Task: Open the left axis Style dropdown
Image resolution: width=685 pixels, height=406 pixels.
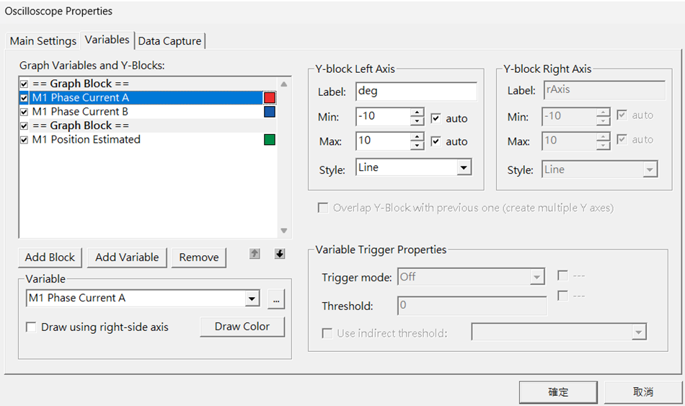Action: (x=463, y=168)
